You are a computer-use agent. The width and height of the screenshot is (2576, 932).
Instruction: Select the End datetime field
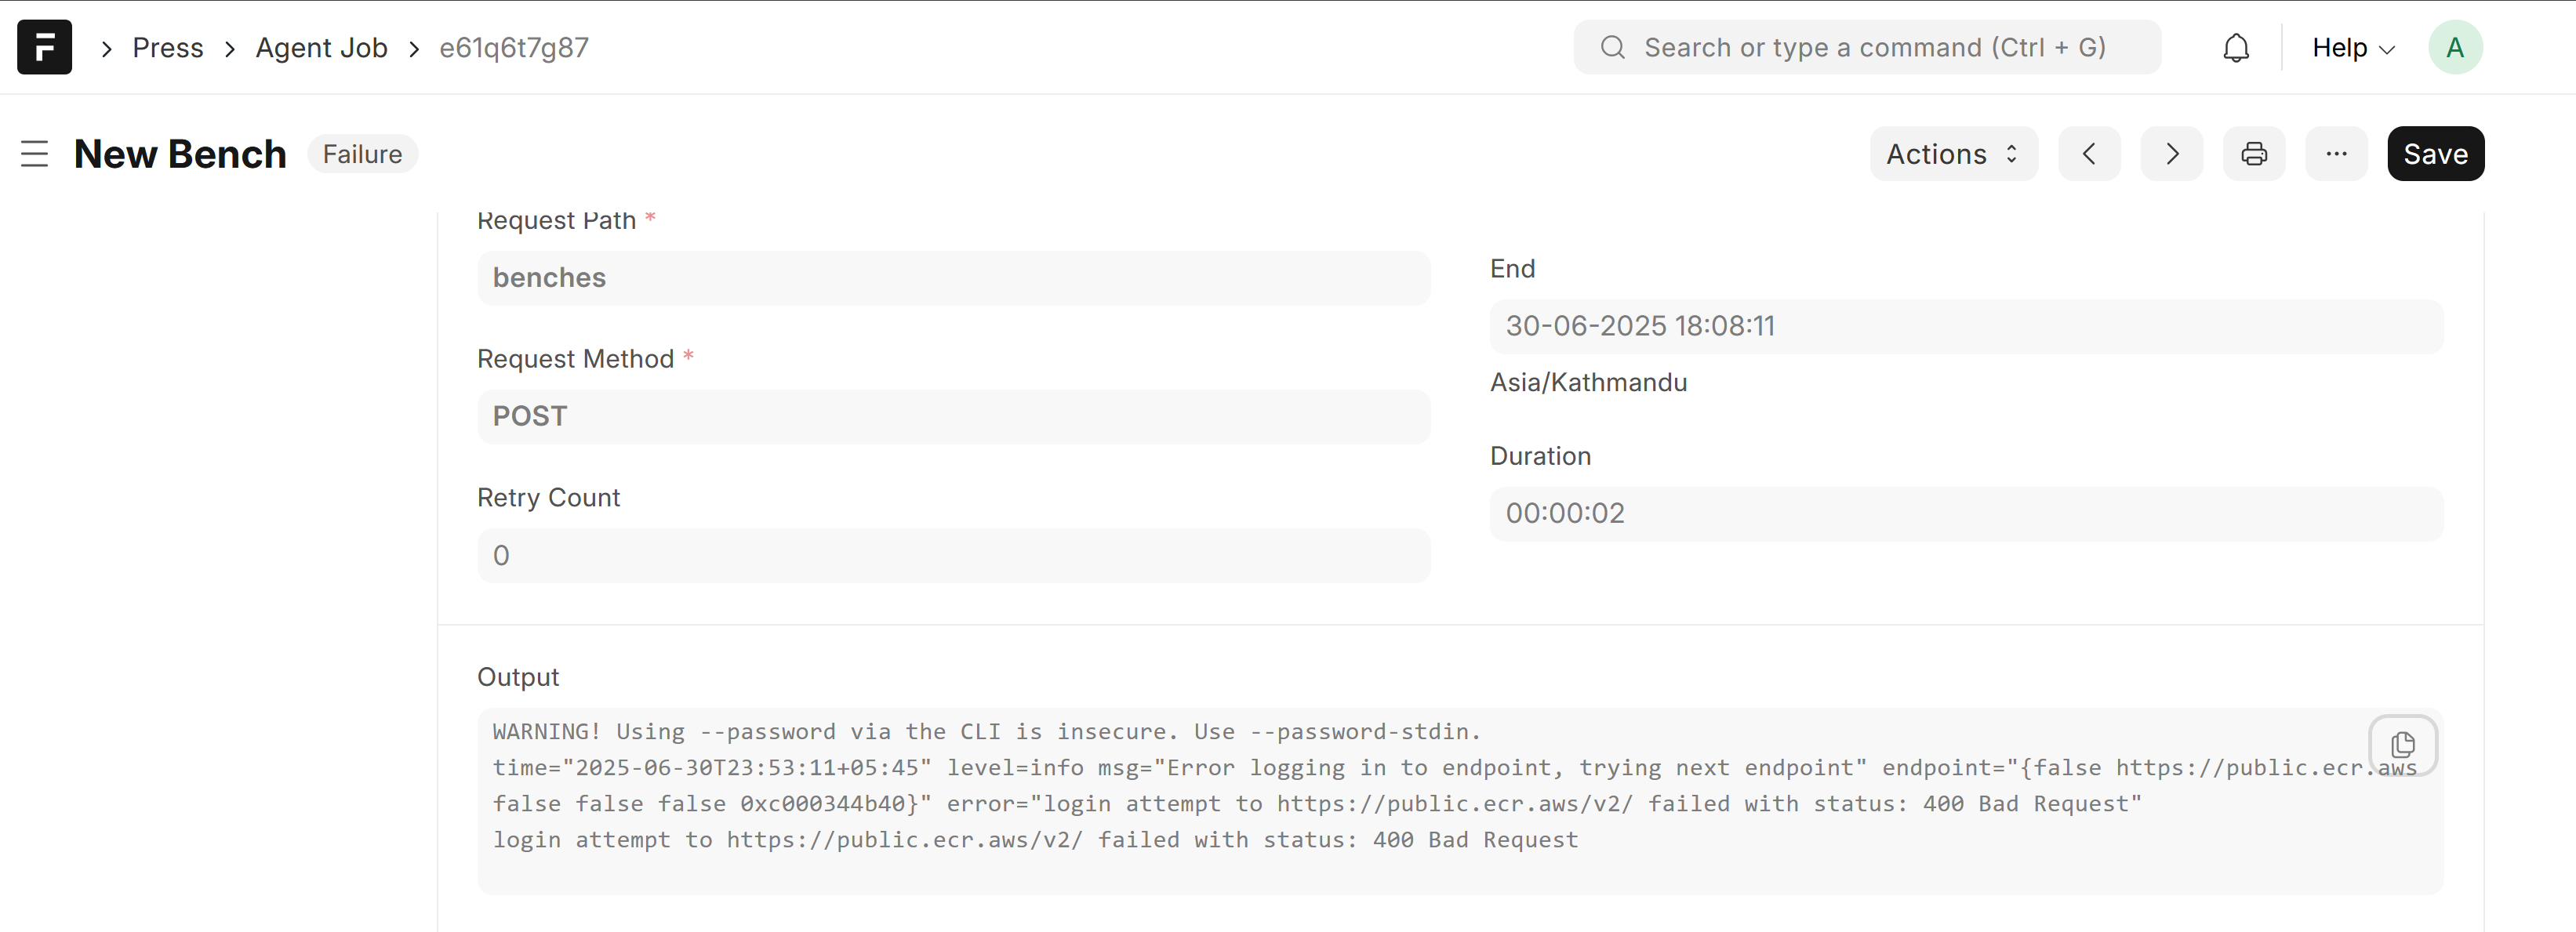coord(1966,326)
